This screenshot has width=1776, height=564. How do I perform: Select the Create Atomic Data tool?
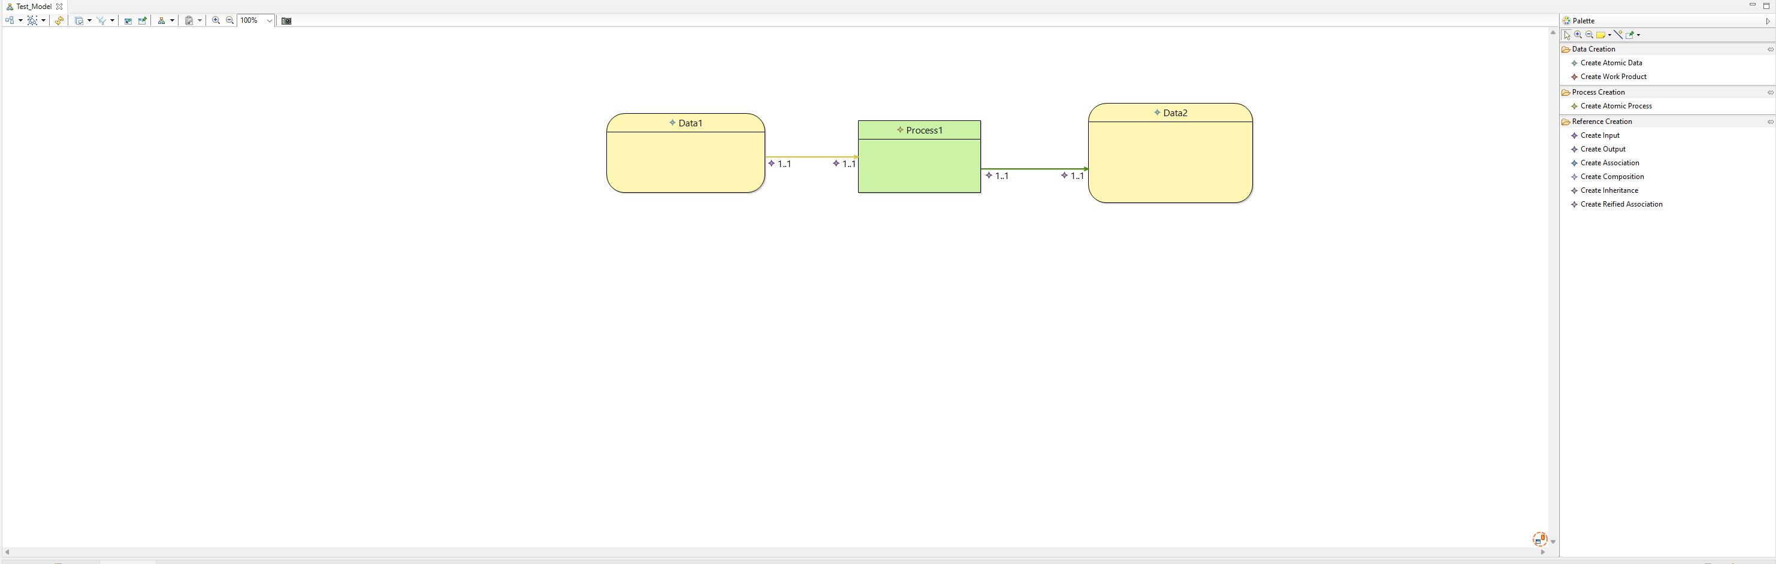(x=1611, y=63)
